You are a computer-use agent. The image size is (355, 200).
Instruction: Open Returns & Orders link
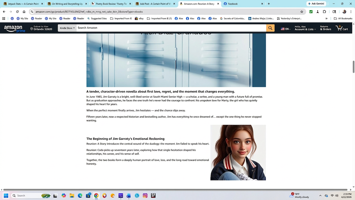(325, 28)
